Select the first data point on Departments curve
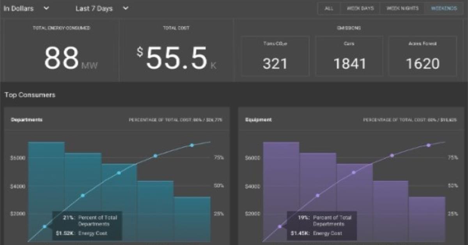 [x=44, y=226]
